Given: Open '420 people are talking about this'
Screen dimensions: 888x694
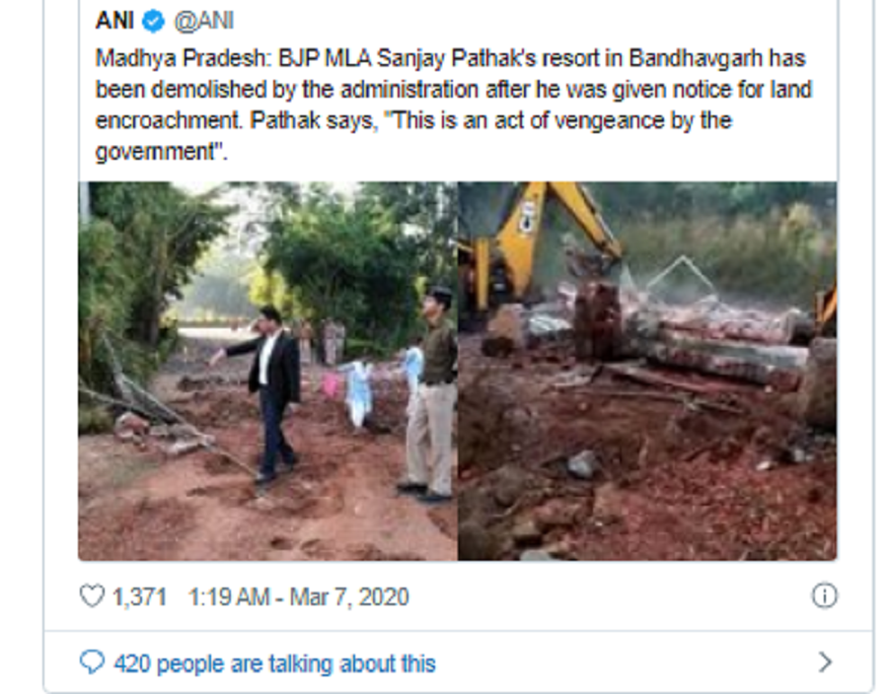Looking at the screenshot, I should click(274, 663).
